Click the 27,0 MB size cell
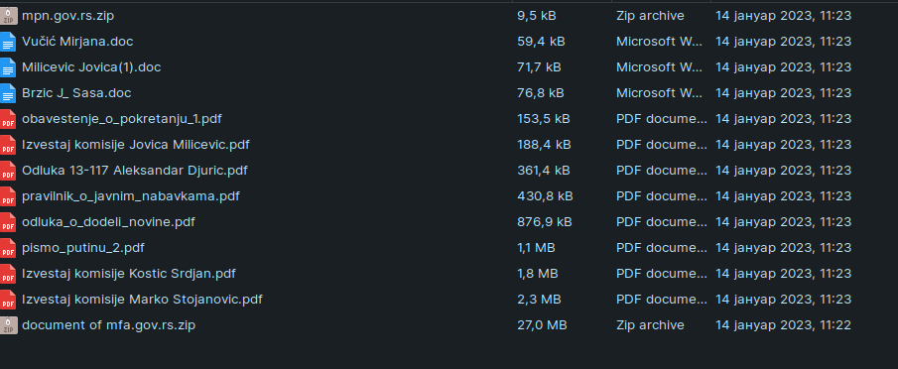Viewport: 898px width, 369px height. coord(542,325)
